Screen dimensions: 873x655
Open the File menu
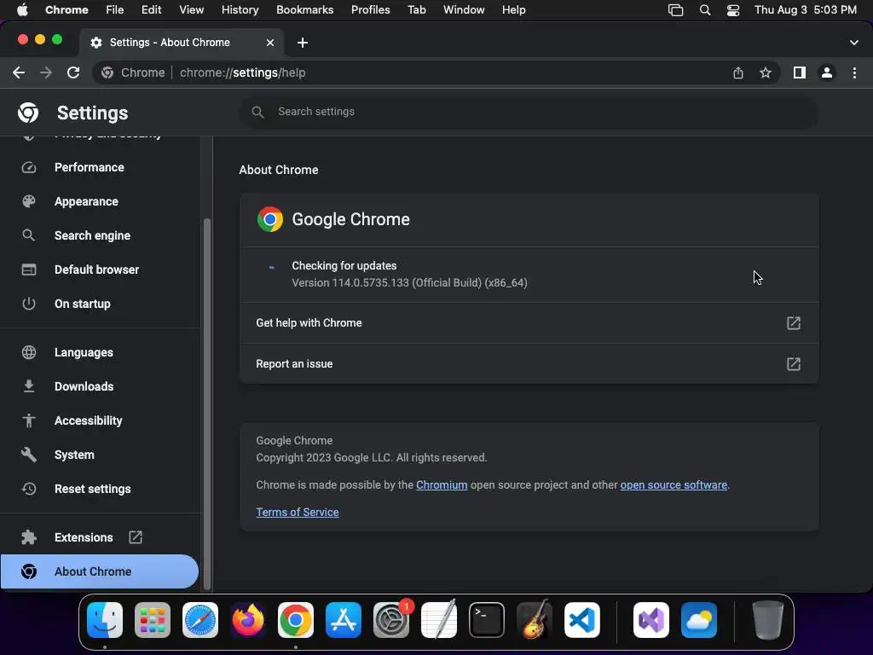115,10
